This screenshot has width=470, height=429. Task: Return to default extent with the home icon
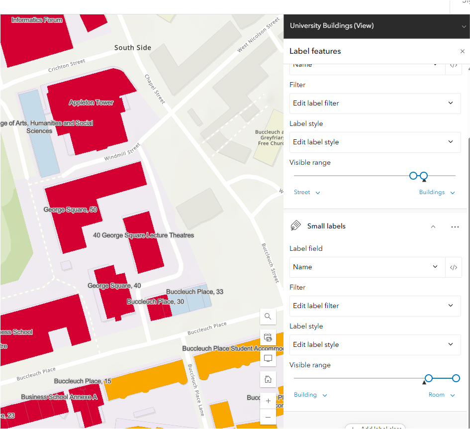pyautogui.click(x=268, y=379)
